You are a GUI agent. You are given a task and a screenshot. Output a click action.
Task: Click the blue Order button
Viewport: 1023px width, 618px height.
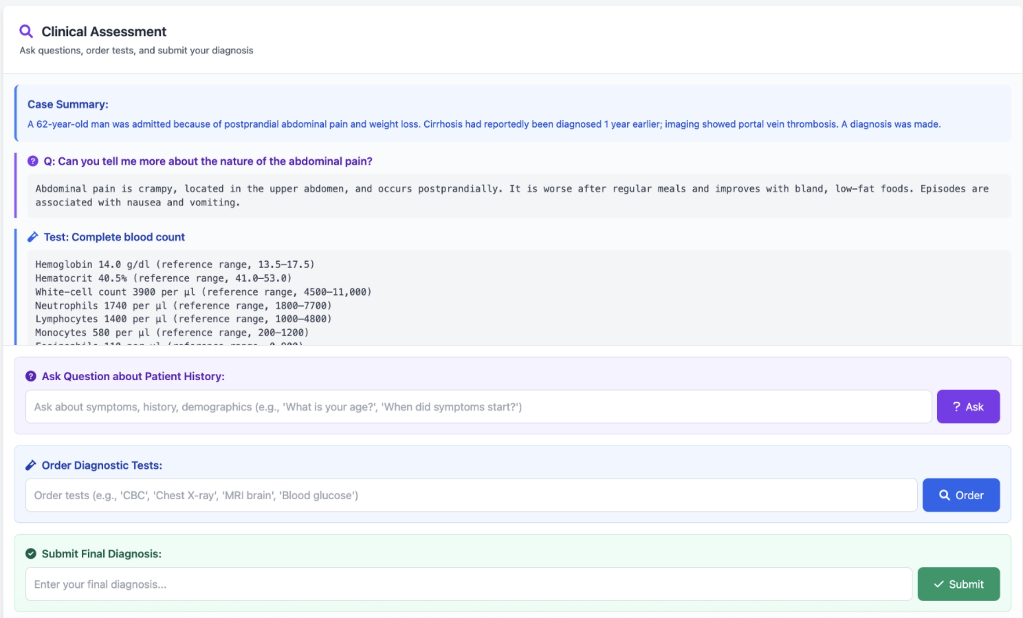[x=961, y=495]
